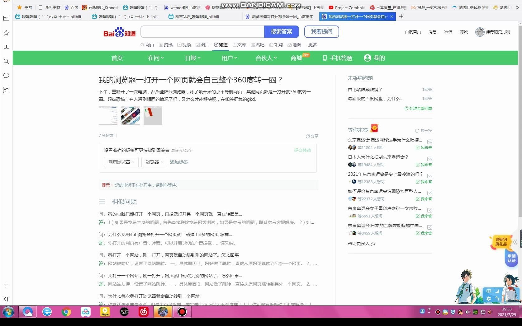Click the 换一换 refresh icon
522x326 pixels.
(x=417, y=131)
